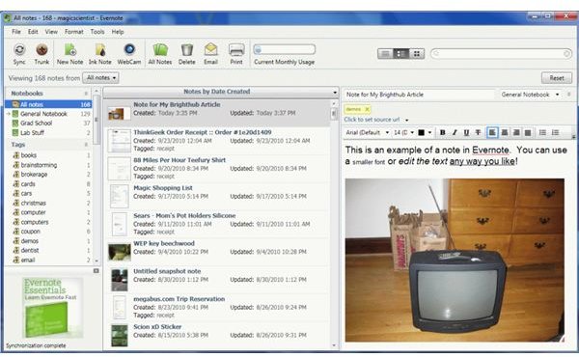Open the source url dropdown arrow
This screenshot has height=357, width=579.
[x=407, y=120]
